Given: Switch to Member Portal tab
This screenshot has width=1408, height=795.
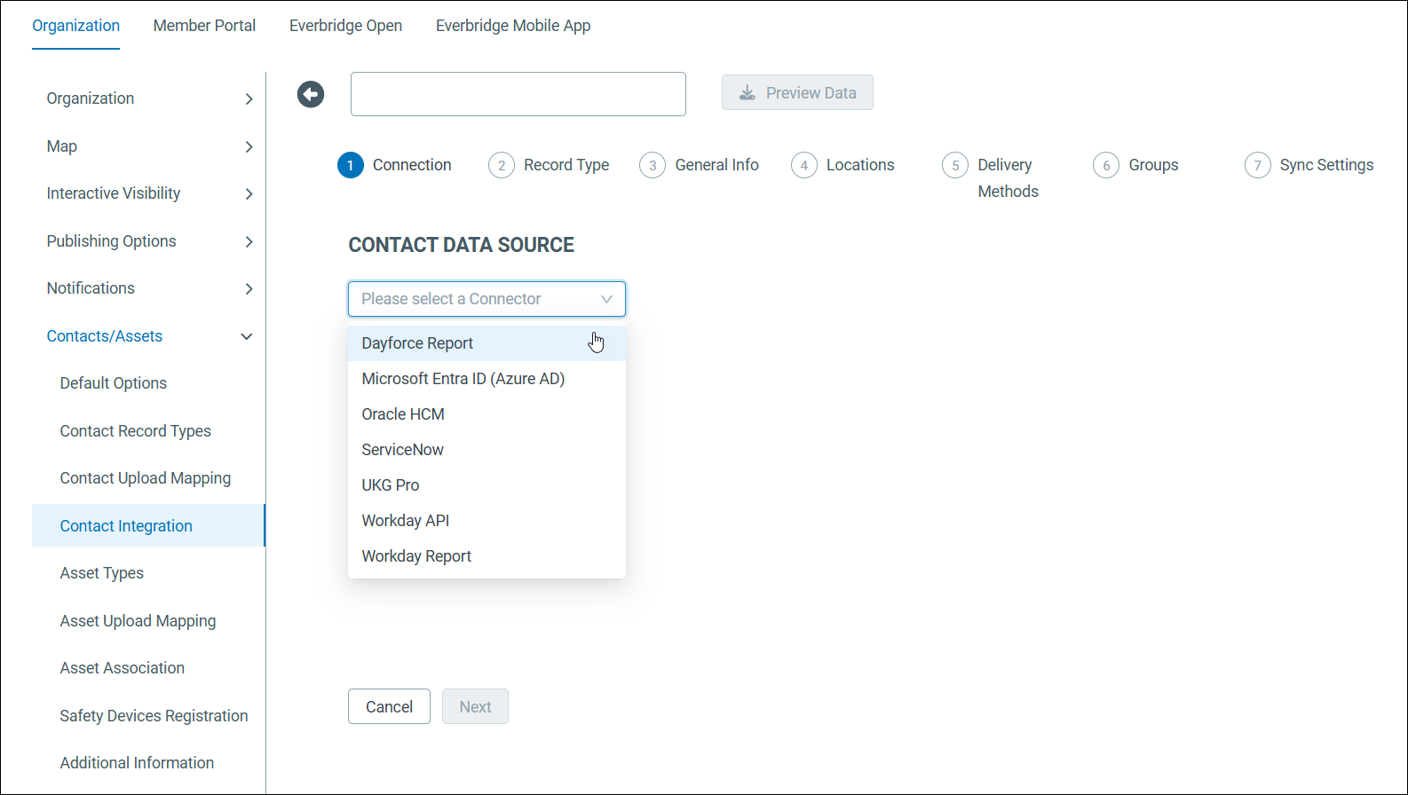Looking at the screenshot, I should (204, 26).
